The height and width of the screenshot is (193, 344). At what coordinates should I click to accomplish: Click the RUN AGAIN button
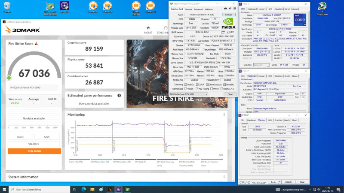34,151
